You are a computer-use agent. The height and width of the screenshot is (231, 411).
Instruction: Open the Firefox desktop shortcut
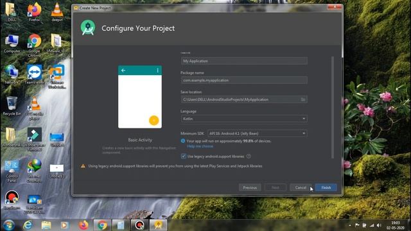pos(34,12)
